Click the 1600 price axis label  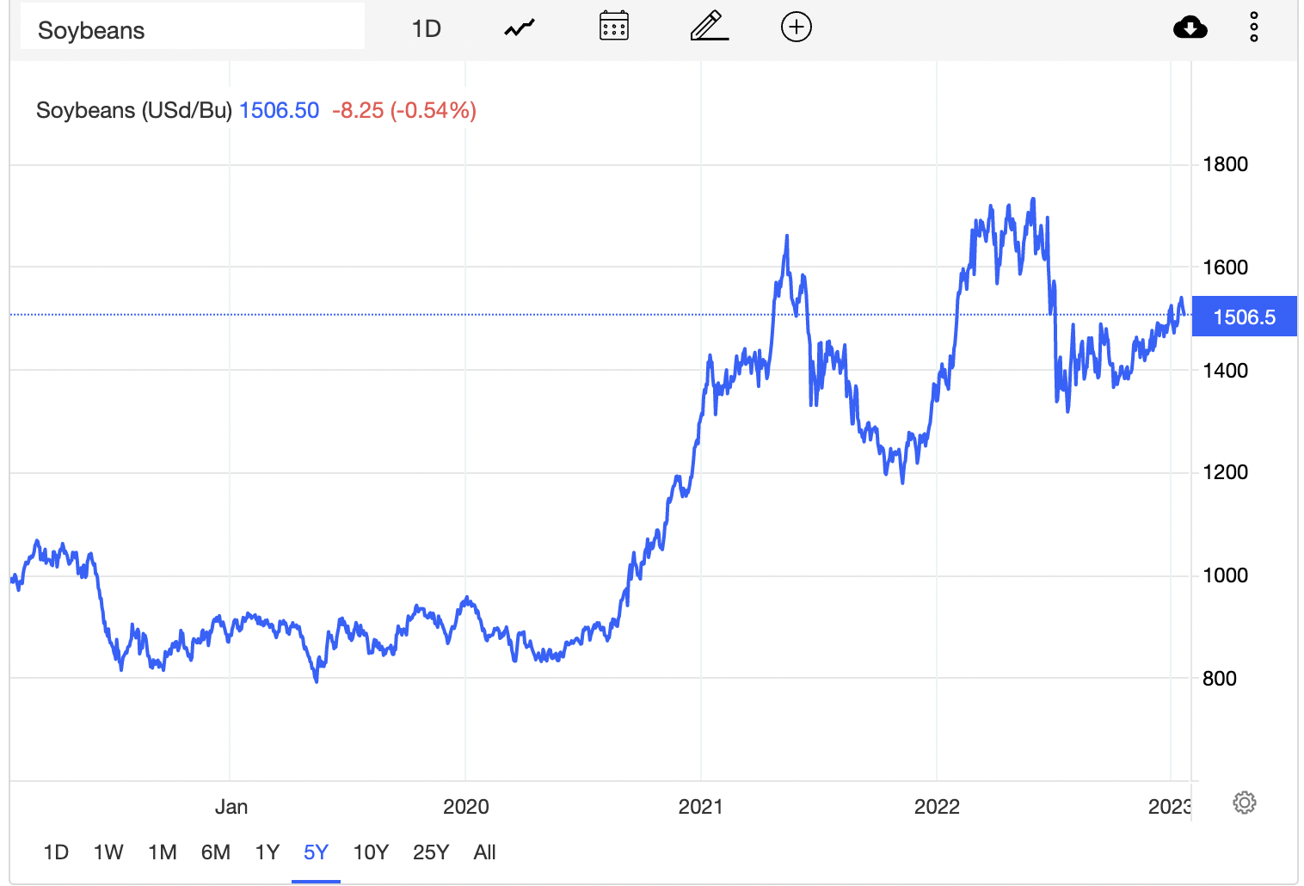tap(1225, 268)
